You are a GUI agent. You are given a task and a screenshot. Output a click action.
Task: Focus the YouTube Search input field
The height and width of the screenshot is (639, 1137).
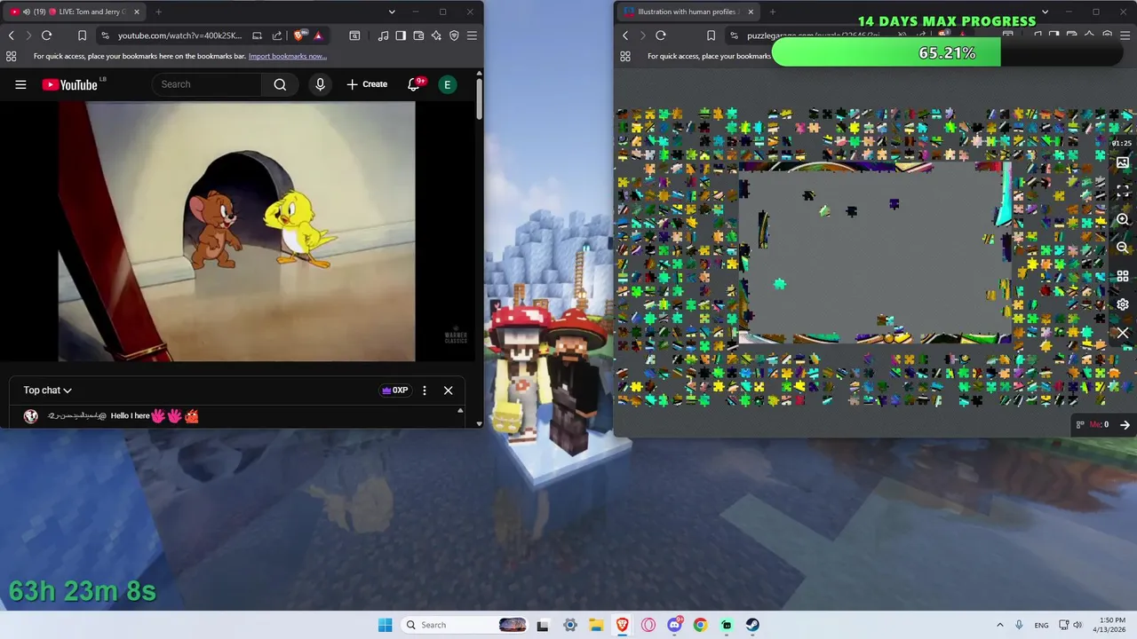208,84
